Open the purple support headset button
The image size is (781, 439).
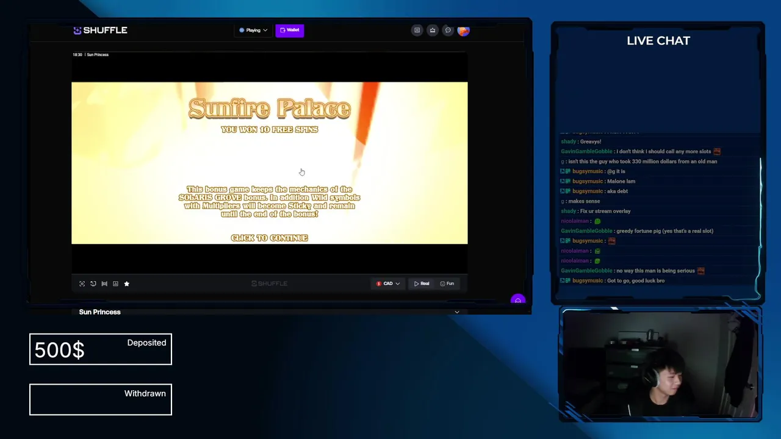(x=517, y=300)
